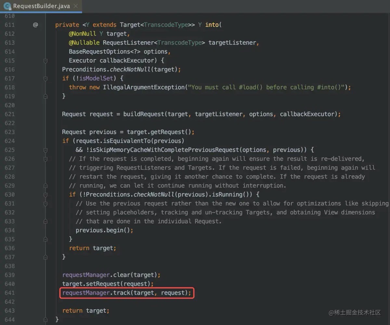Image resolution: width=390 pixels, height=325 pixels.
Task: Click the @NonNull annotation on line 612
Action: pos(83,33)
